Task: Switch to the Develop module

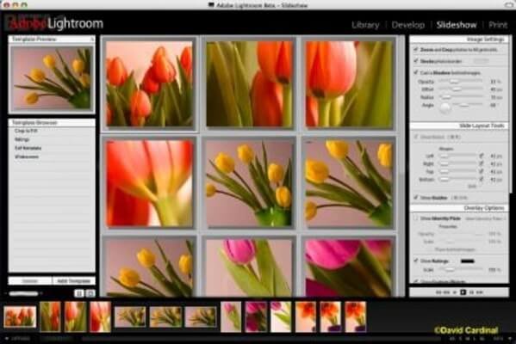Action: [408, 25]
